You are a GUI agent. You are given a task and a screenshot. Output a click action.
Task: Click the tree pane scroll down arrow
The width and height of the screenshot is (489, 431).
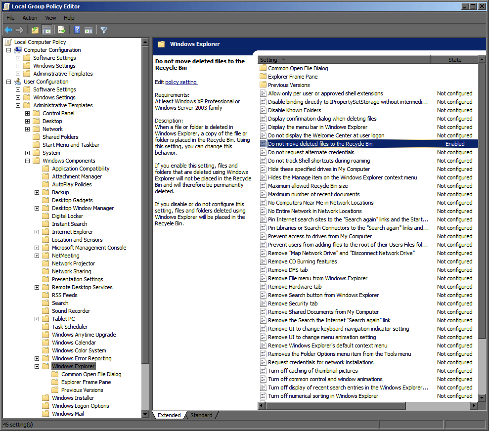point(145,414)
